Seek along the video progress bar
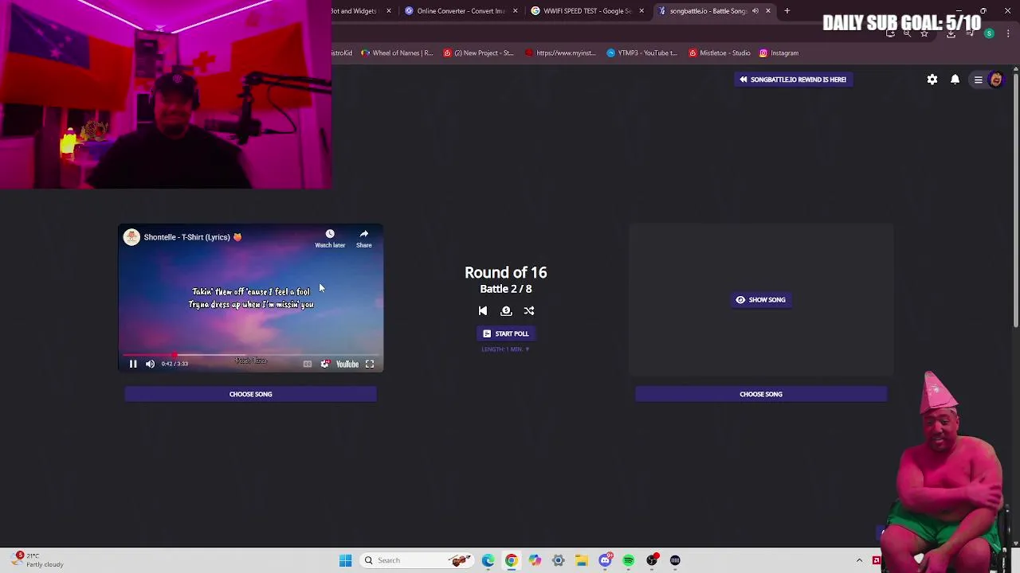This screenshot has height=573, width=1020. [x=250, y=355]
